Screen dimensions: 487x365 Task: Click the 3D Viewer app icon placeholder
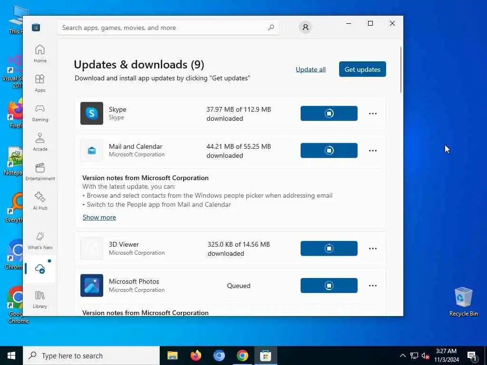(92, 248)
